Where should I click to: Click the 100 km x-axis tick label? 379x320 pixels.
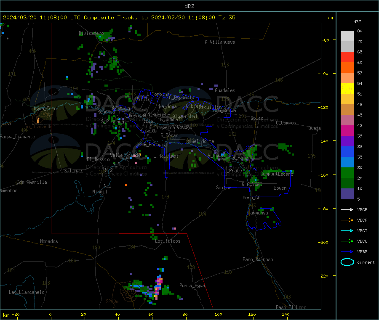point(218,314)
